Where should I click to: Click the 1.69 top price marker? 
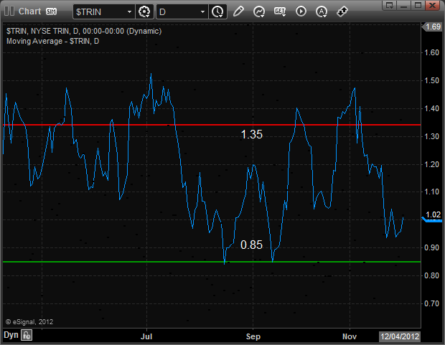point(433,27)
